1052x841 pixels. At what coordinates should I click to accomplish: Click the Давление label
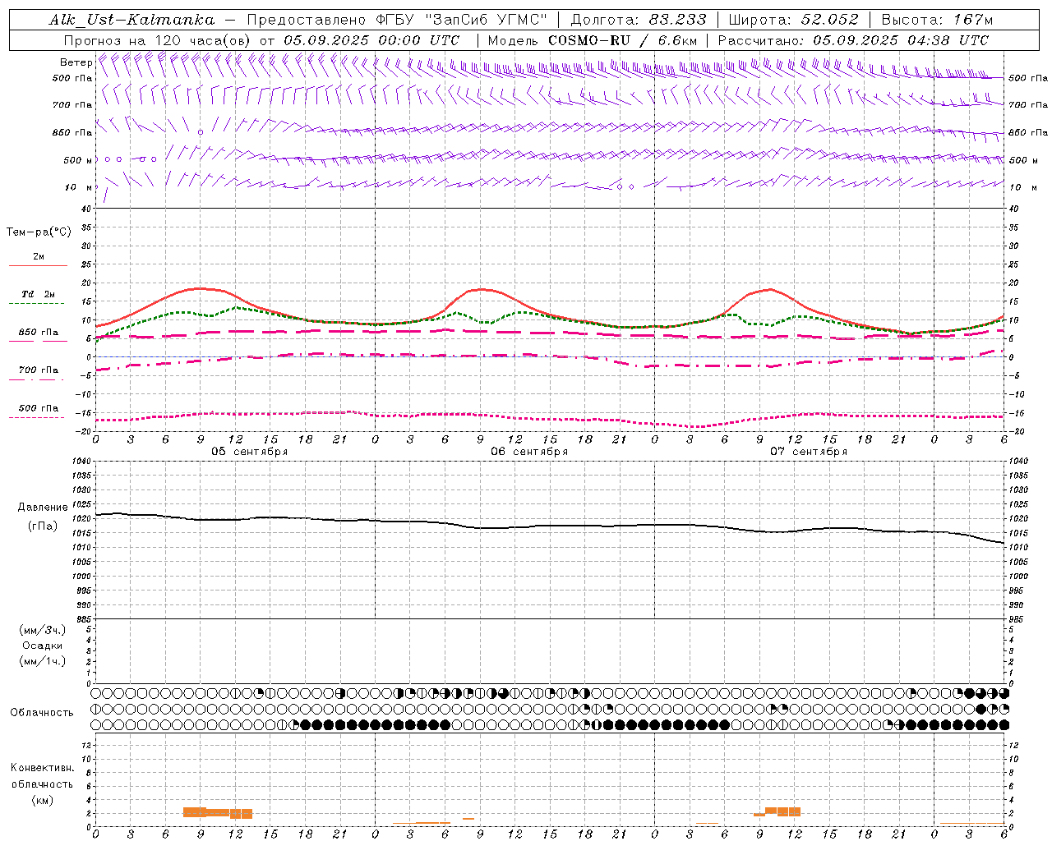tap(43, 508)
